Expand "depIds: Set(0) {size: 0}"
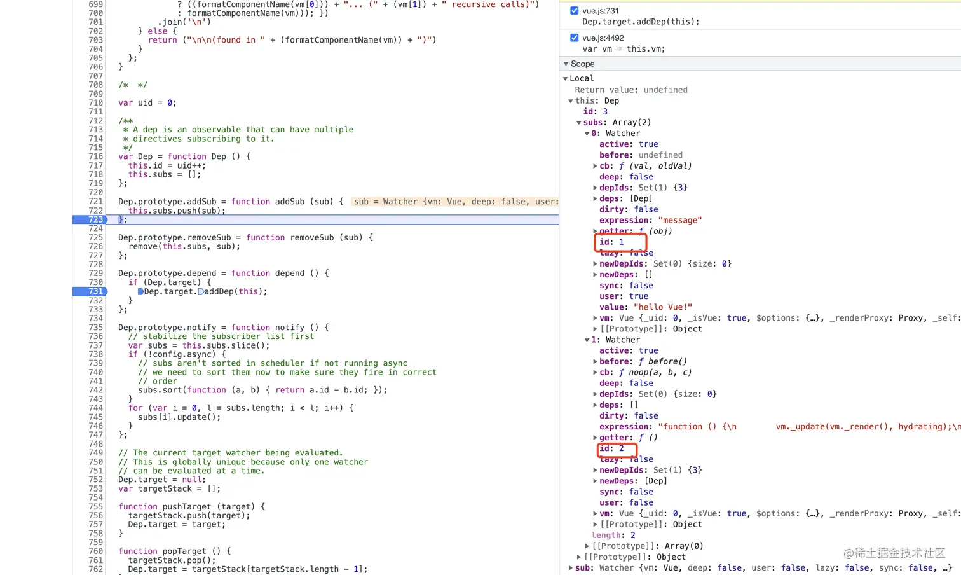 595,394
